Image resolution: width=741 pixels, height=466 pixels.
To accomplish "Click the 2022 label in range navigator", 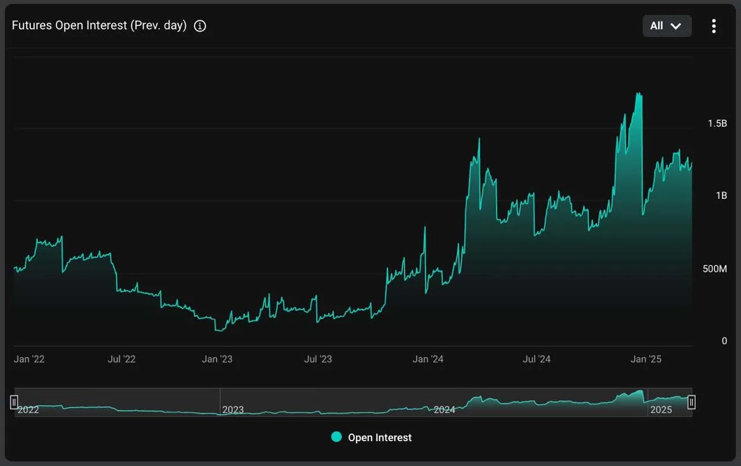I will pyautogui.click(x=29, y=409).
